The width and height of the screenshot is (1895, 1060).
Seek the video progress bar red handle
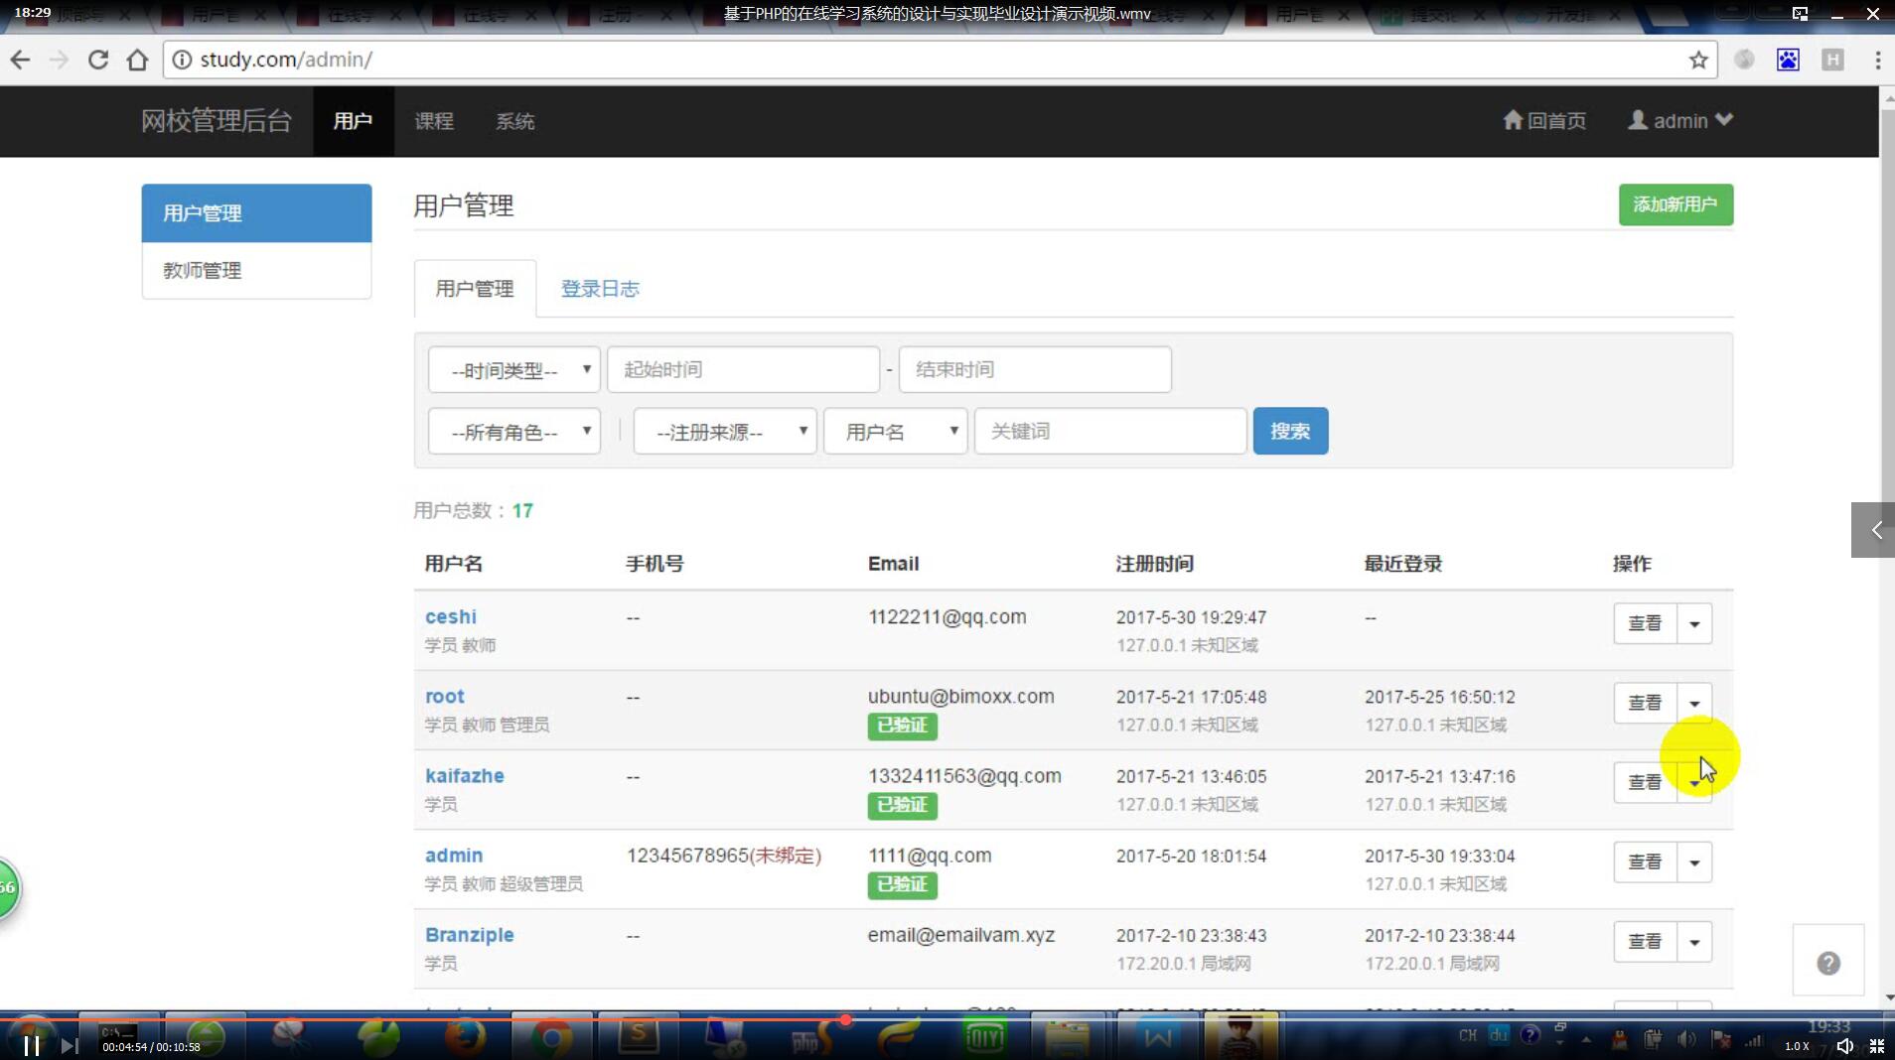[x=845, y=1019]
